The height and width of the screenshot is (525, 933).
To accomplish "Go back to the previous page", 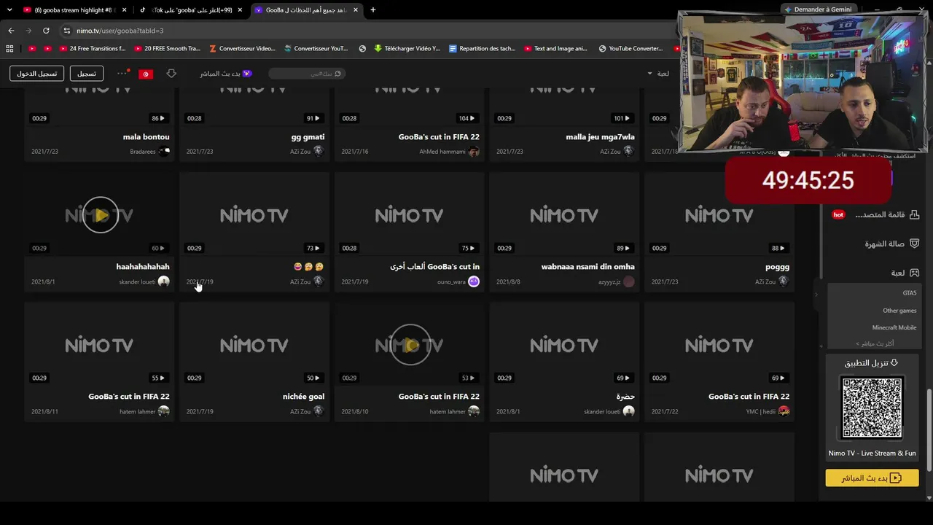I will (x=11, y=31).
